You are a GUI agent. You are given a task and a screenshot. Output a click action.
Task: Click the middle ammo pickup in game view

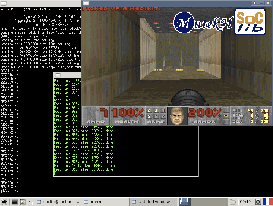179,71
